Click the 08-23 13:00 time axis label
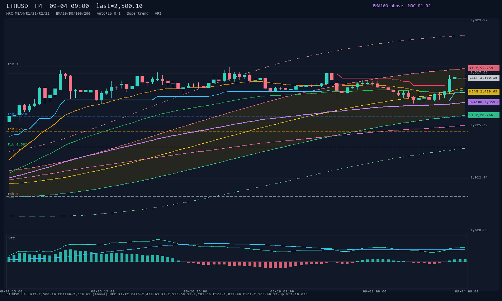This screenshot has width=502, height=301. pos(103,291)
